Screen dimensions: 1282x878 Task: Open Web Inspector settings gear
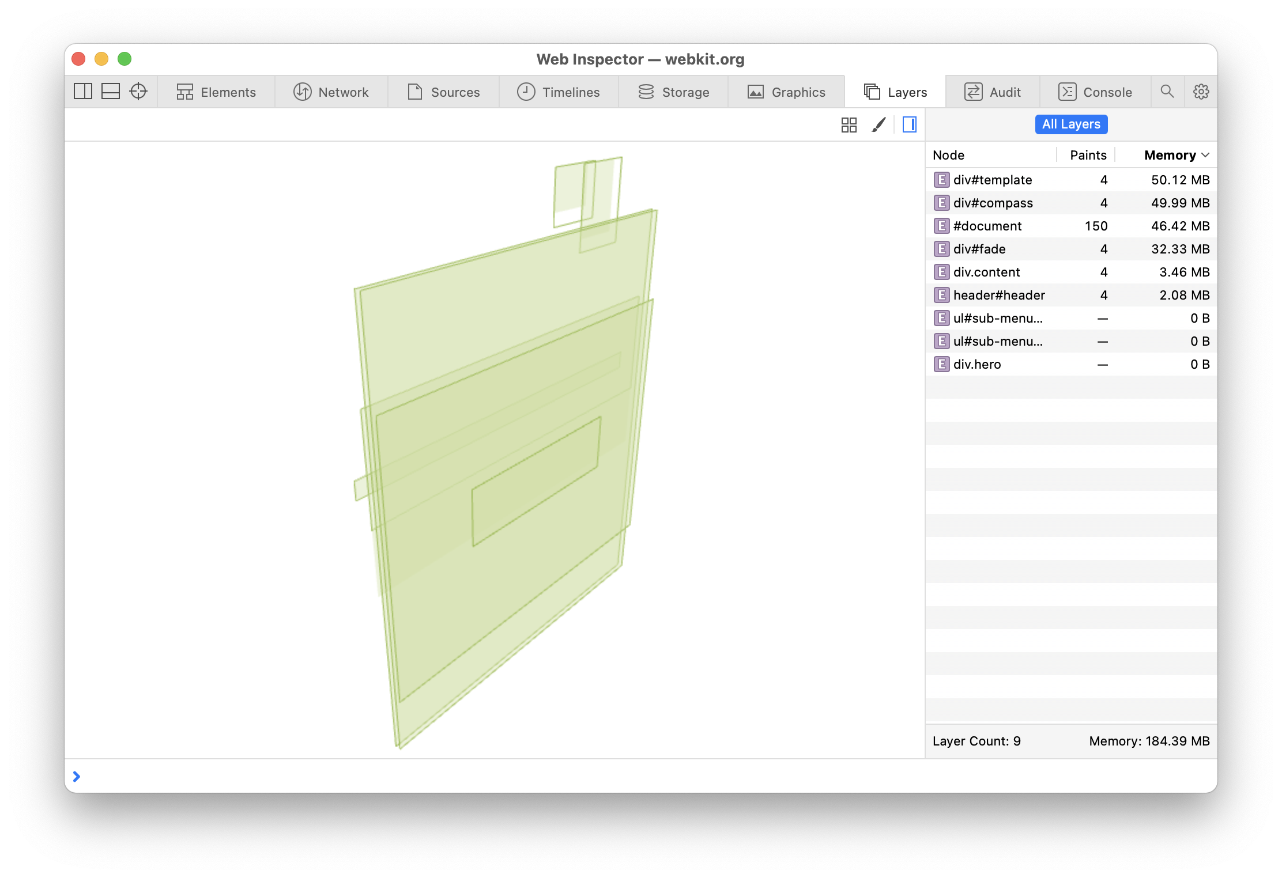1201,92
